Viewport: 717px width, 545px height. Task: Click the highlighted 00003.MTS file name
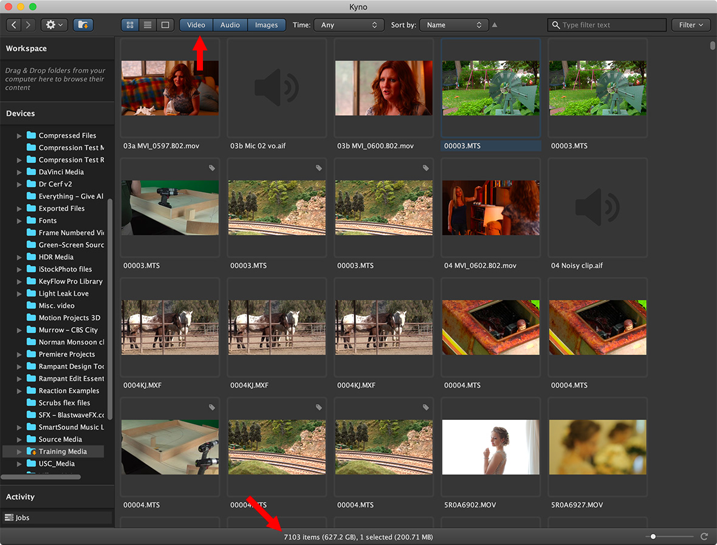point(462,146)
